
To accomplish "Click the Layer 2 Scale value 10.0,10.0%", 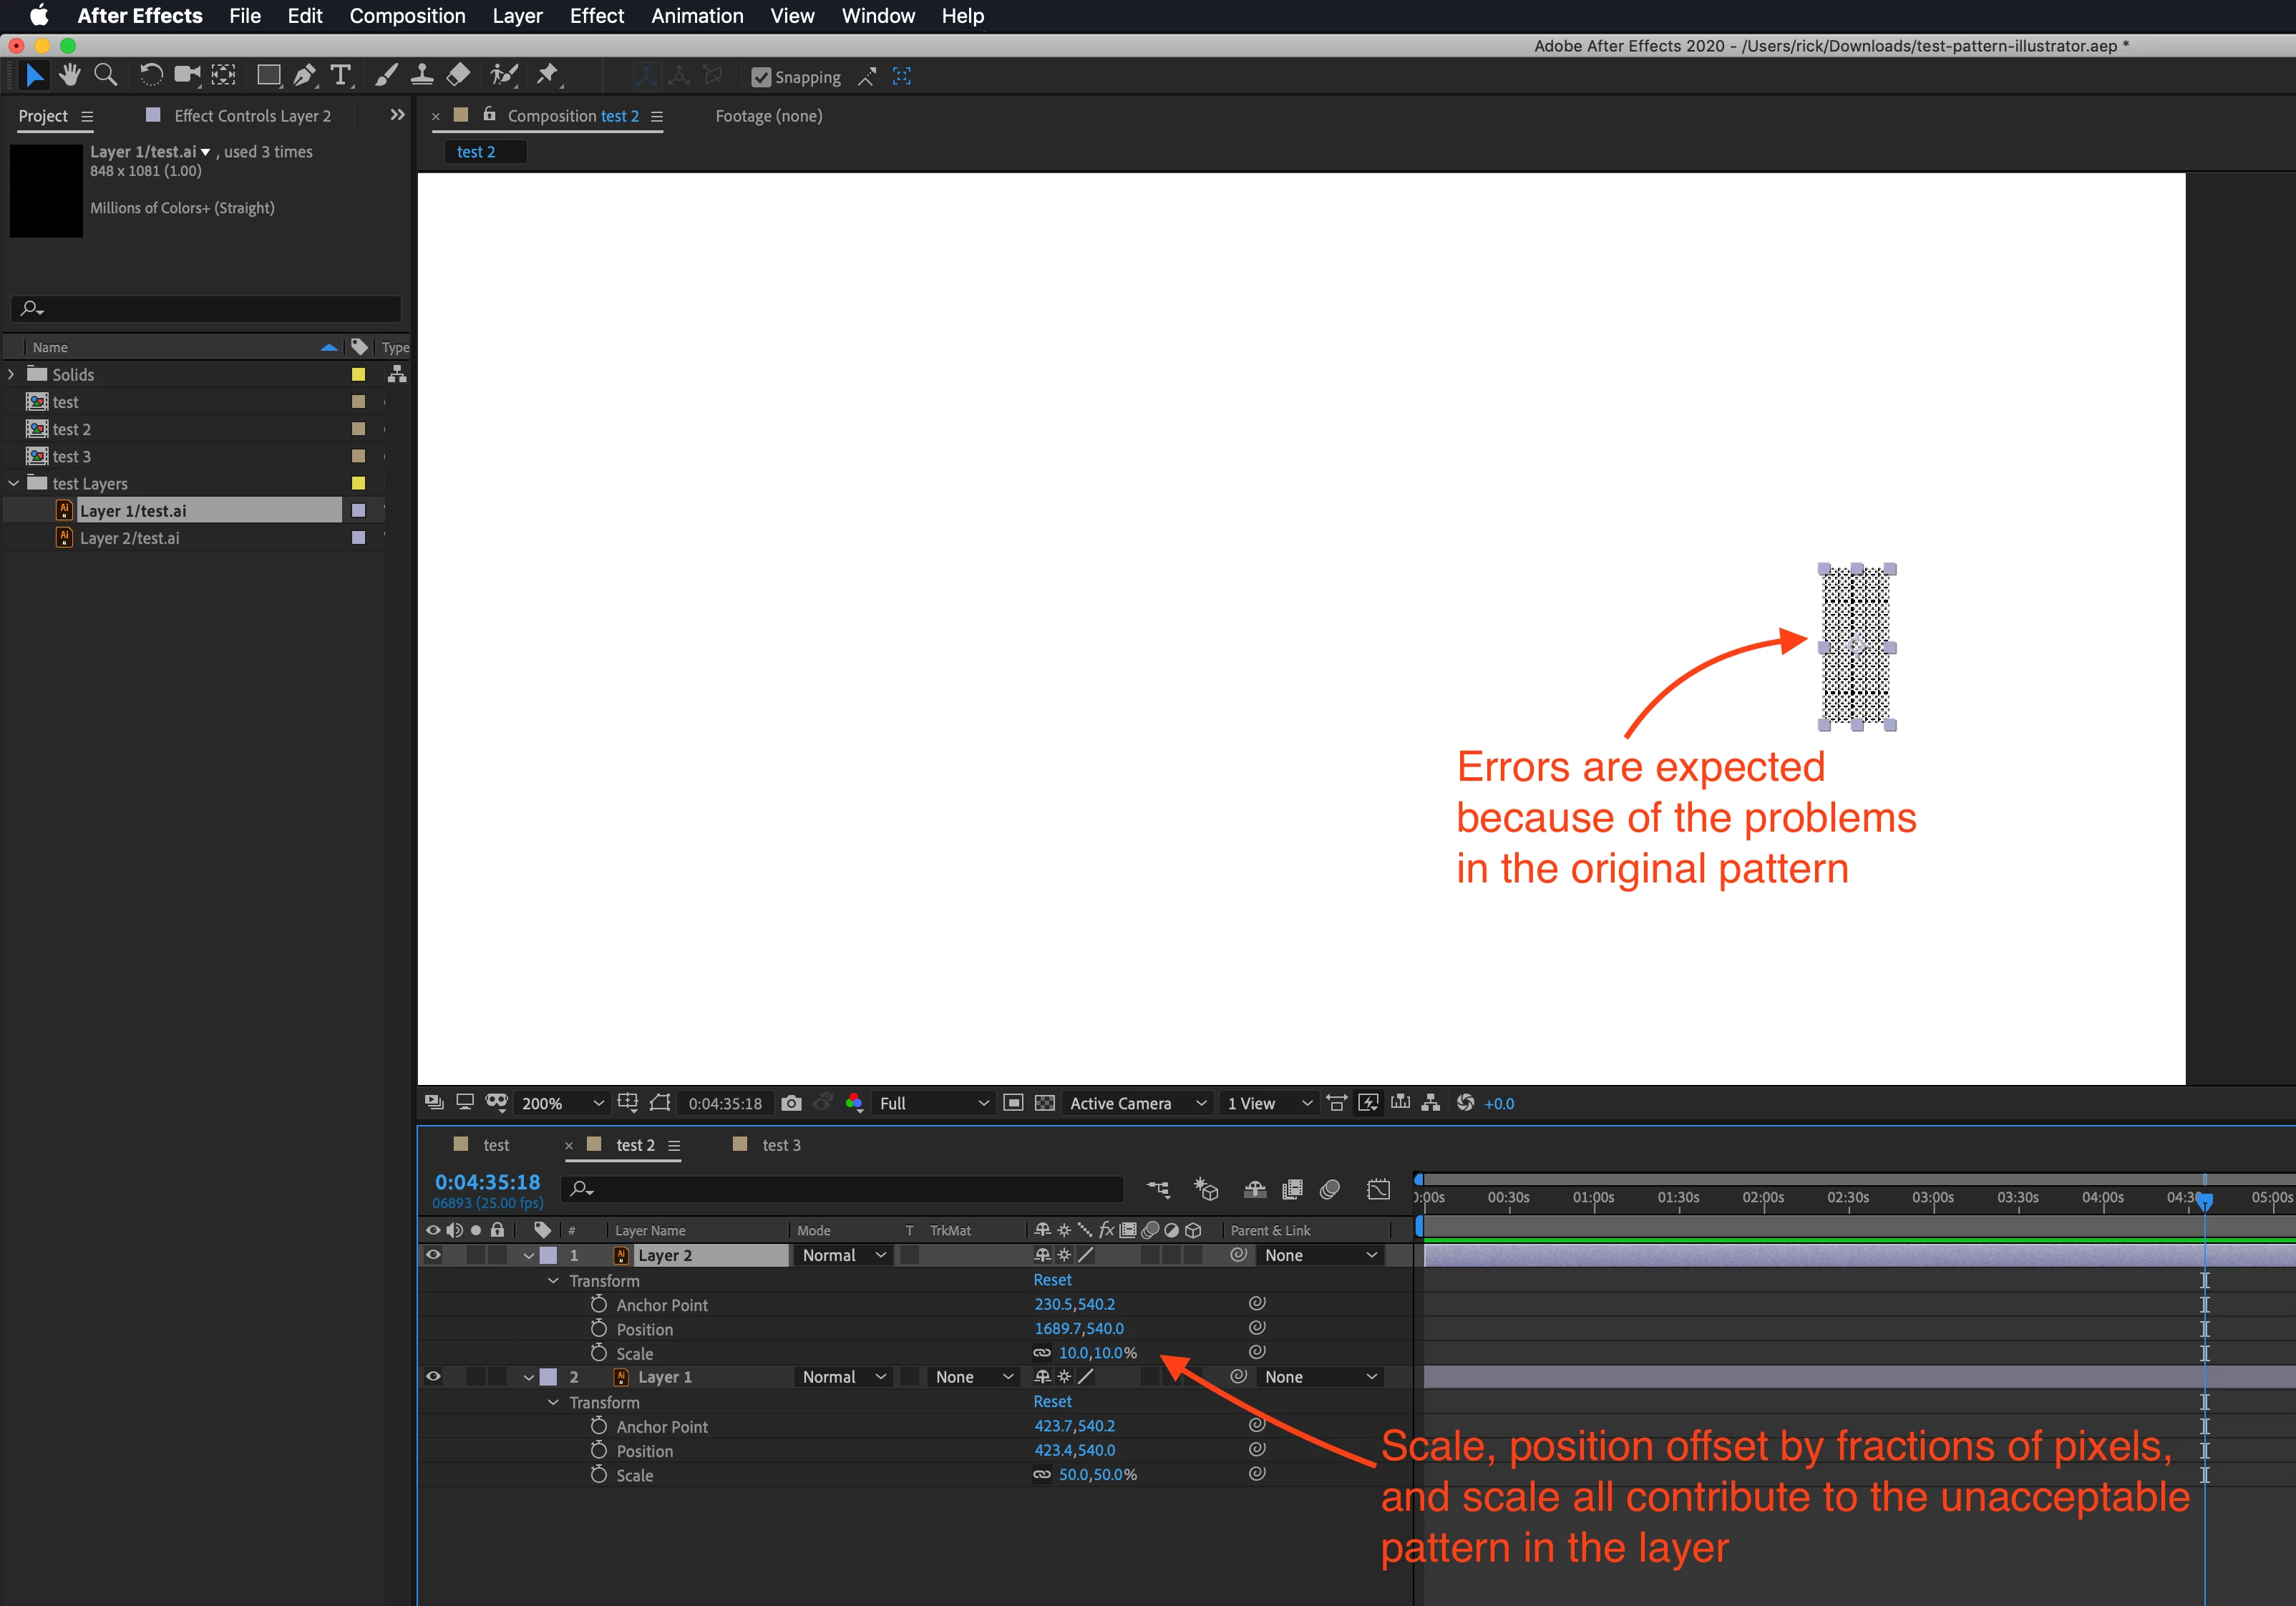I will 1097,1353.
